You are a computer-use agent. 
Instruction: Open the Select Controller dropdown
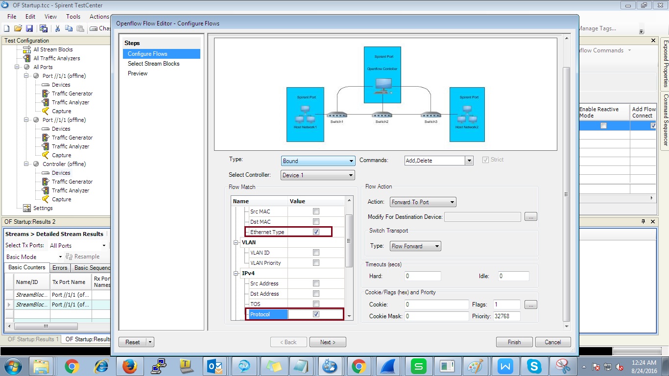tap(318, 175)
